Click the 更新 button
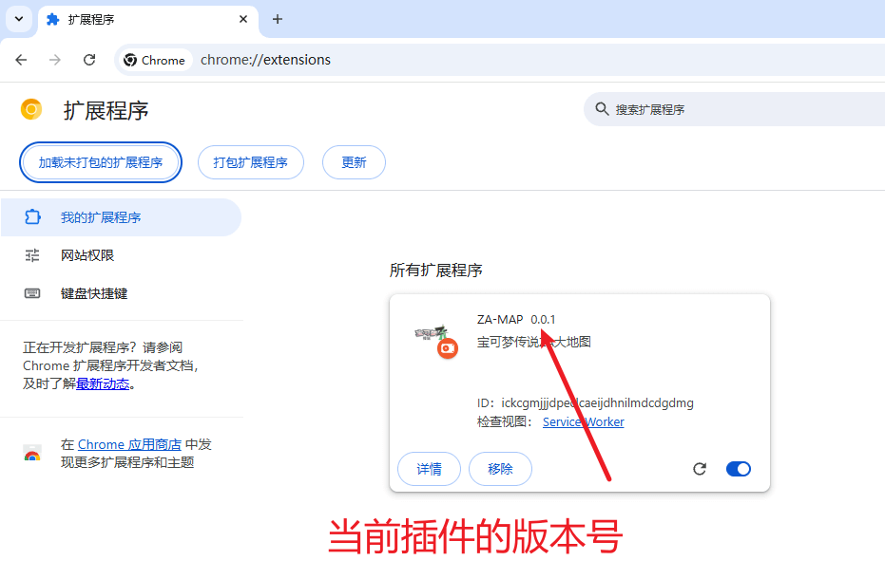885x579 pixels. pyautogui.click(x=354, y=162)
